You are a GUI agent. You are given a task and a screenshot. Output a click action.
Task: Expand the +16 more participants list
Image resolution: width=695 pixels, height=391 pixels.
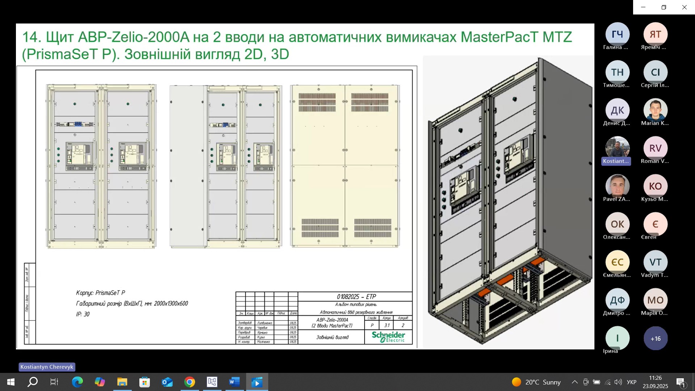tap(655, 339)
